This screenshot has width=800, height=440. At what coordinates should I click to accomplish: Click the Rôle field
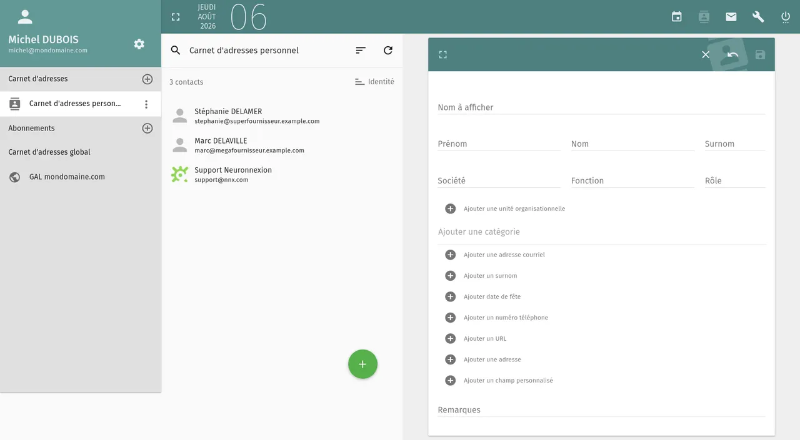coord(735,180)
